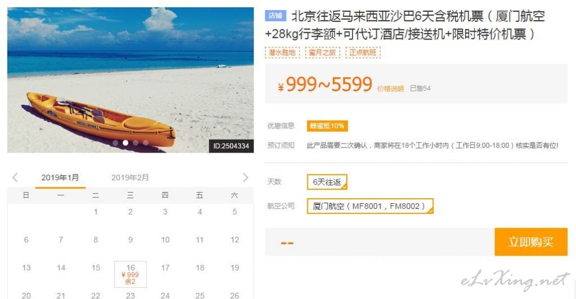The image size is (576, 299).
Task: Click the blue 店铺 shop badge
Action: point(275,15)
